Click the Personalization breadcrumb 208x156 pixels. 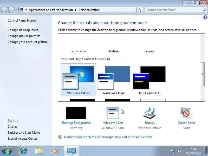point(89,10)
